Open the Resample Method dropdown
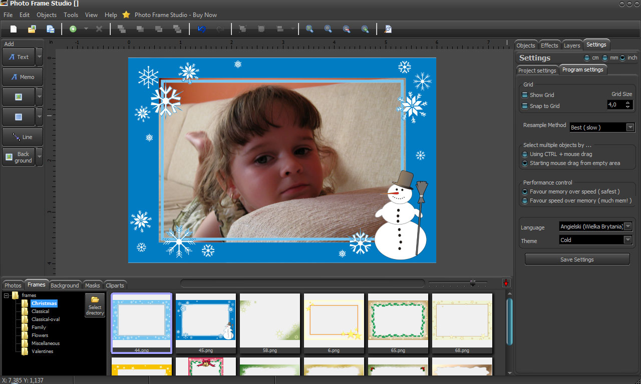 [630, 127]
